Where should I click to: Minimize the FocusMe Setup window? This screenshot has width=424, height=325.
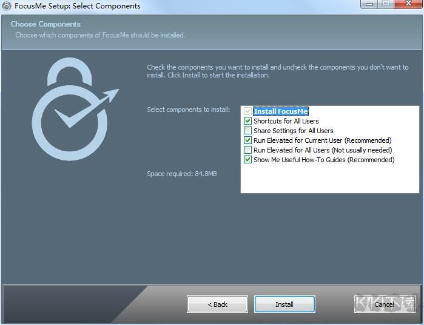[369, 4]
